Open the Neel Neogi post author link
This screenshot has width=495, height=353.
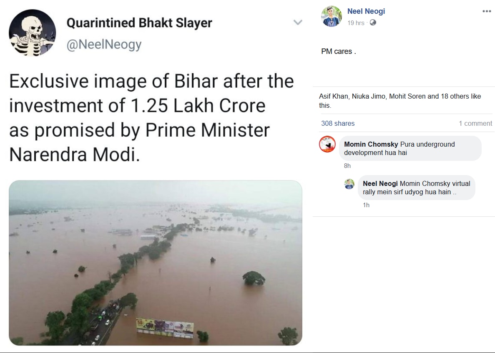click(x=366, y=11)
